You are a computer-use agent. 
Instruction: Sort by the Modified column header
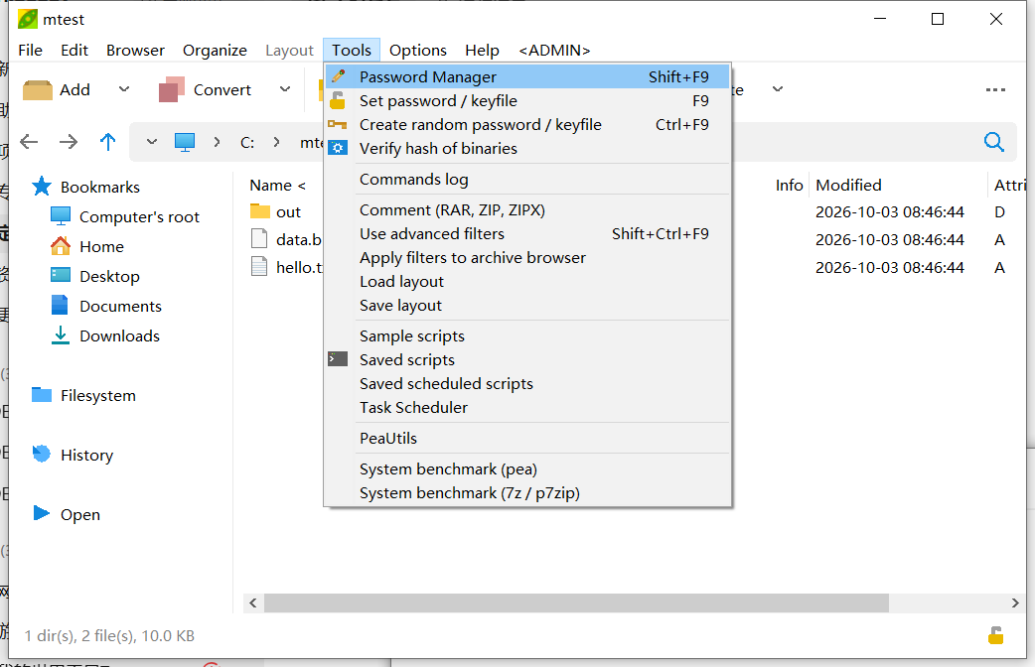pyautogui.click(x=849, y=186)
